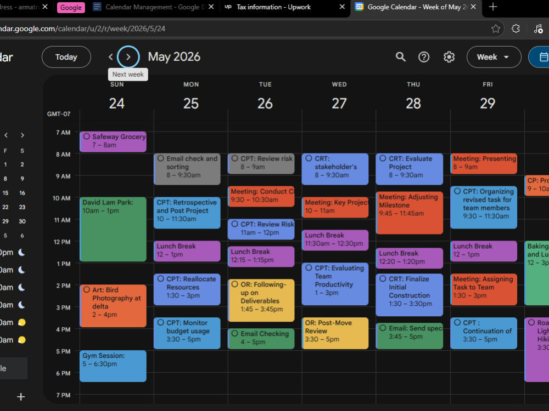Image resolution: width=549 pixels, height=411 pixels.
Task: Select date 23 in mini calendar
Action: point(23,207)
